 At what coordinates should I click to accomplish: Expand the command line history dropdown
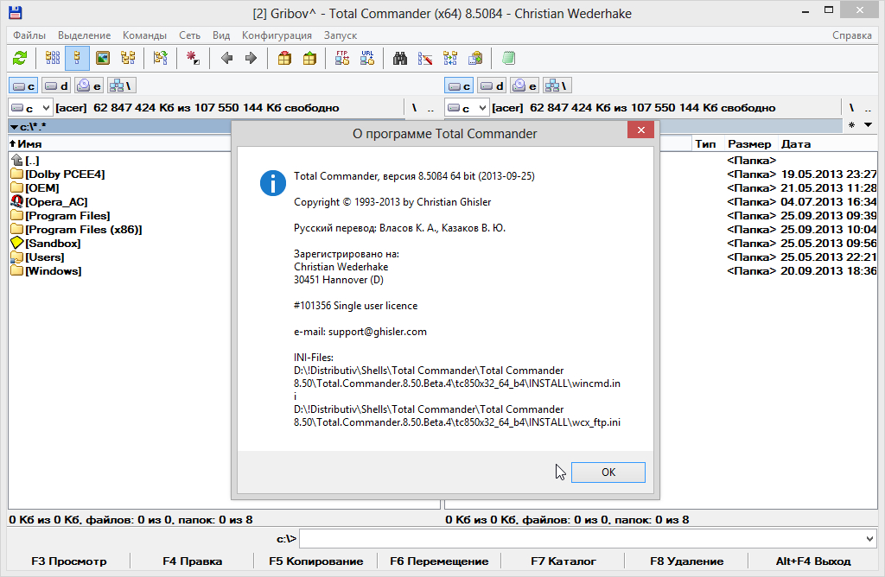coord(869,539)
